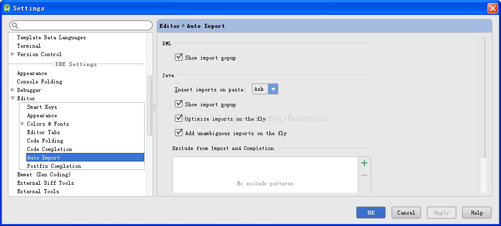The height and width of the screenshot is (226, 501).
Task: Expand the Version Control tree node
Action: (13, 54)
